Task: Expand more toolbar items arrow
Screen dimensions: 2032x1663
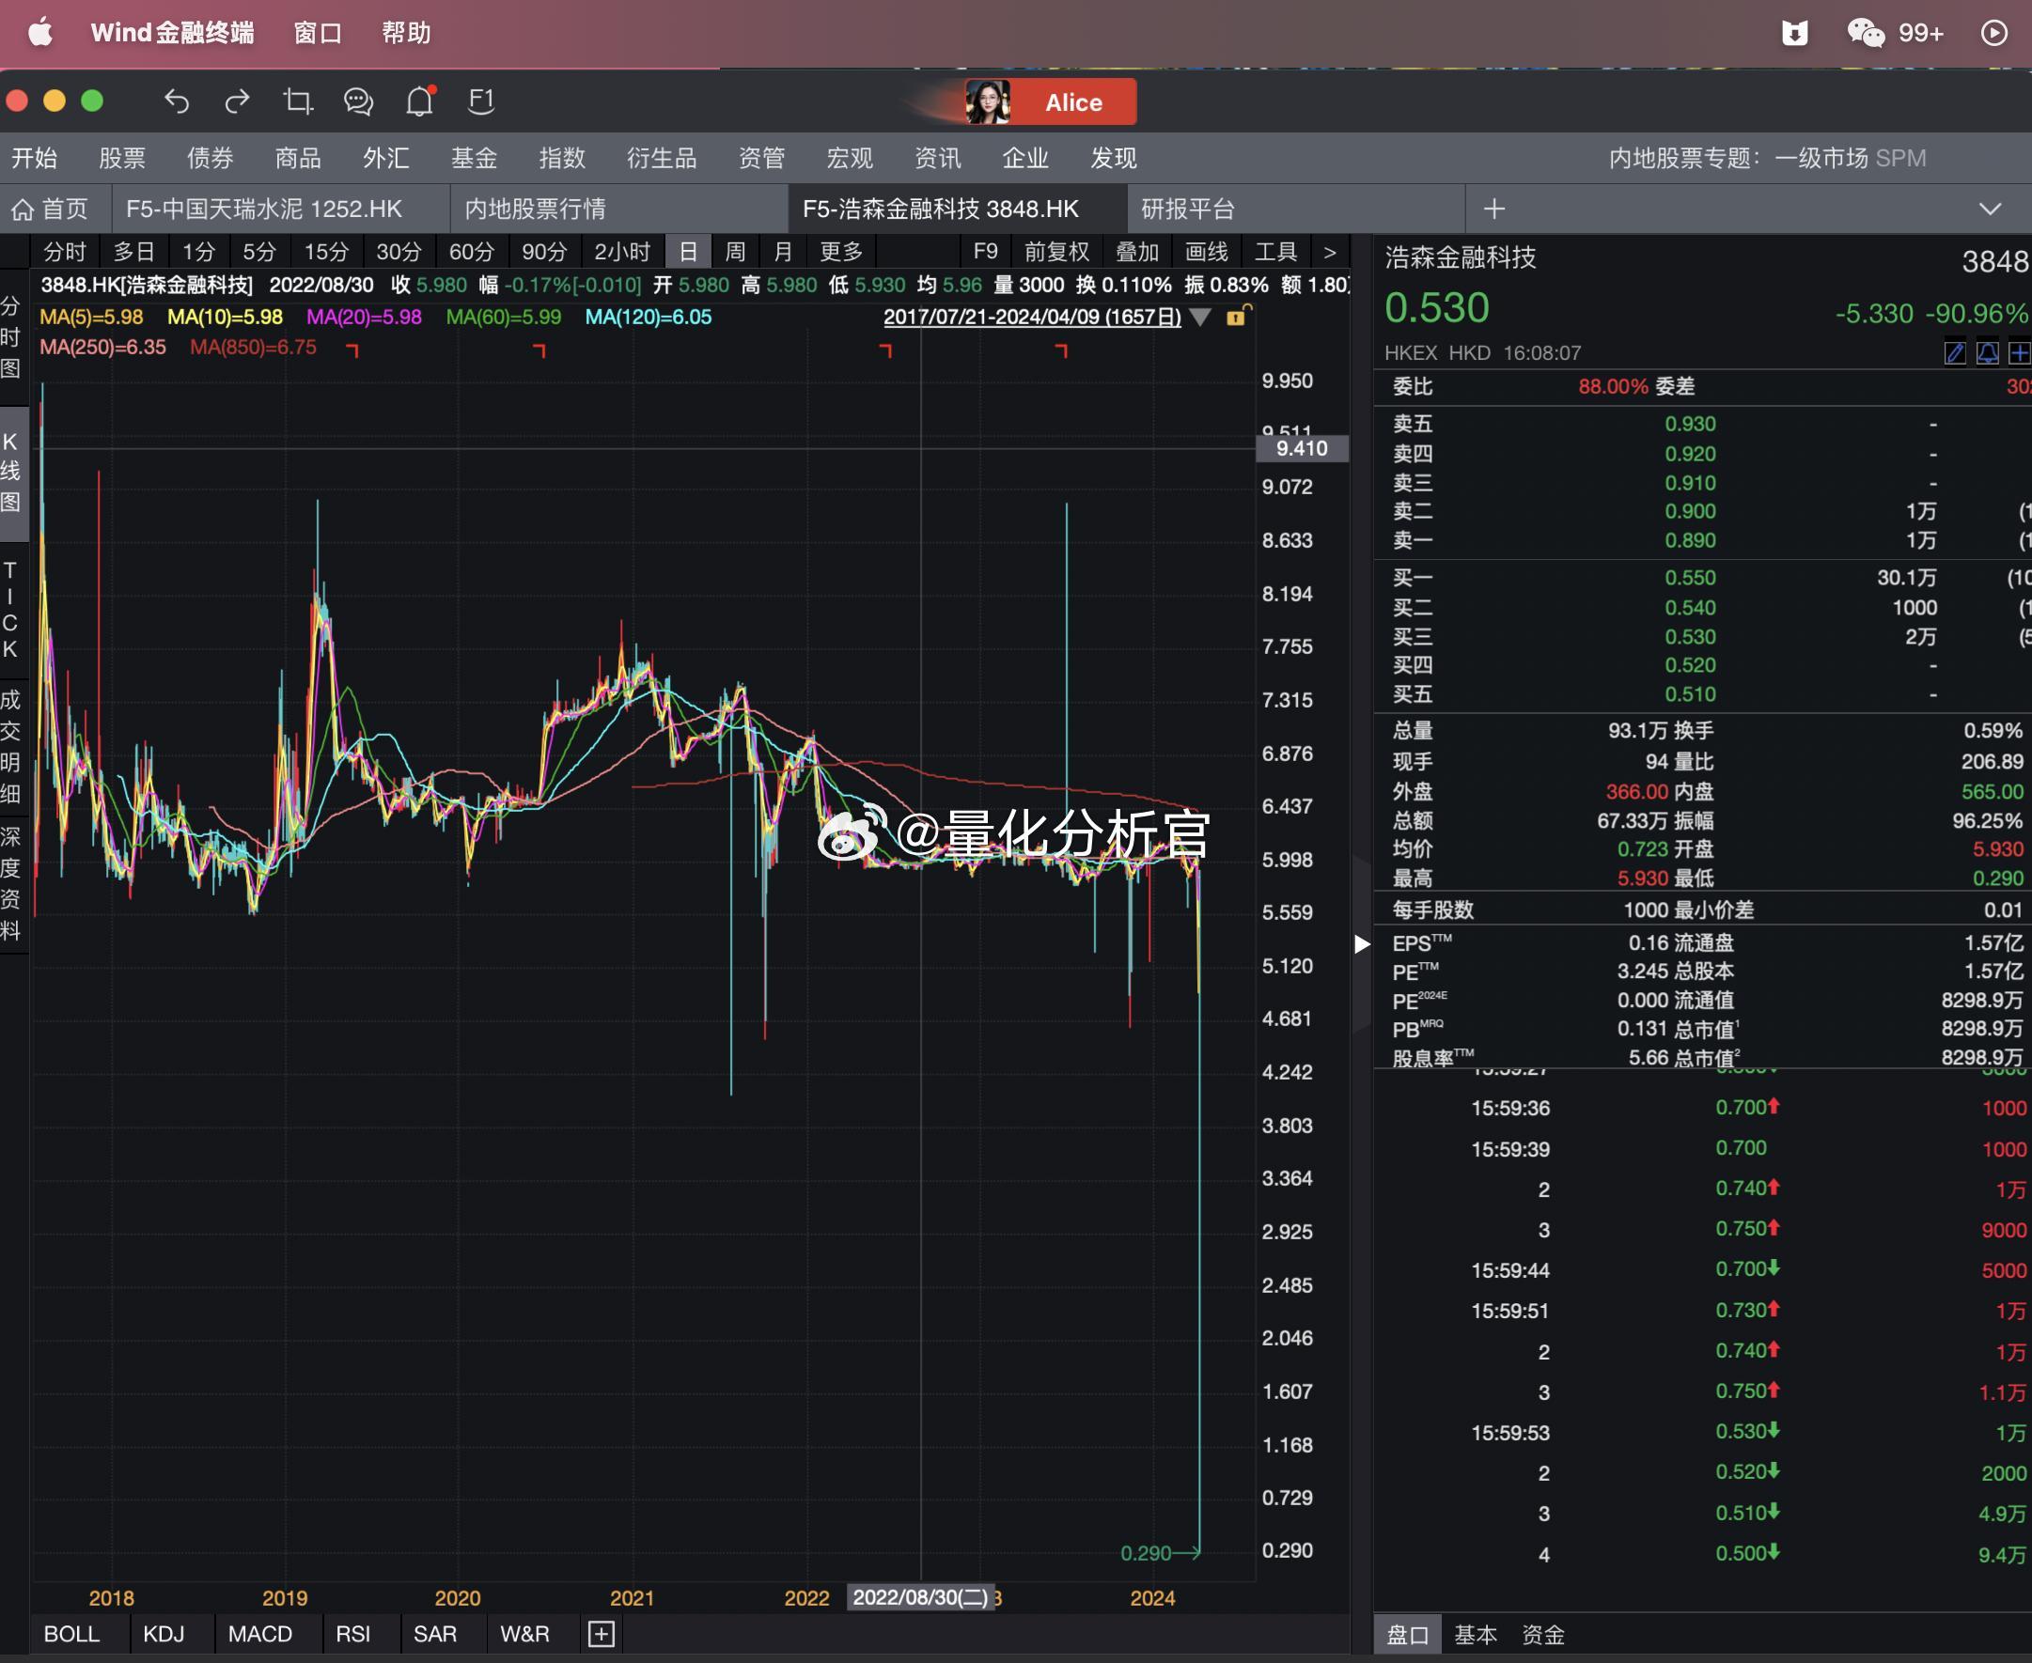Action: click(x=1329, y=252)
